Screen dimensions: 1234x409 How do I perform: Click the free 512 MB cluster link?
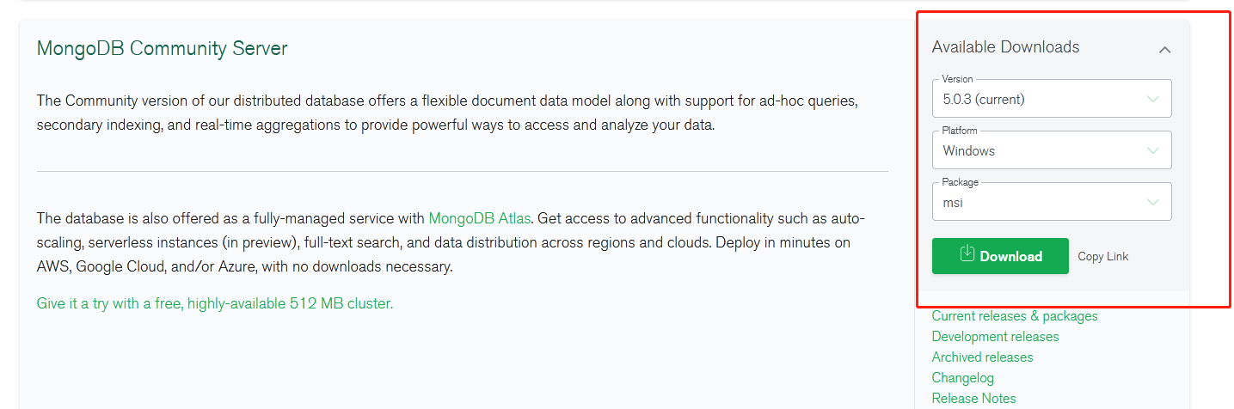pos(214,303)
